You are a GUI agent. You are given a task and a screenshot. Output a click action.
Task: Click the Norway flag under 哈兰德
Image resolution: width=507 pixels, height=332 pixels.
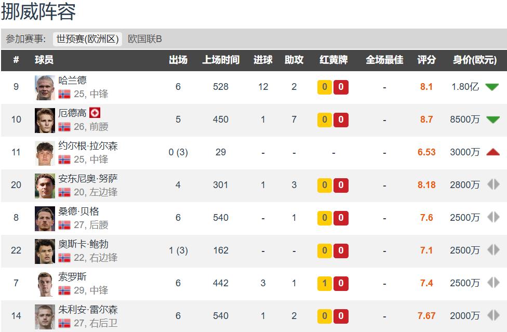tap(64, 94)
